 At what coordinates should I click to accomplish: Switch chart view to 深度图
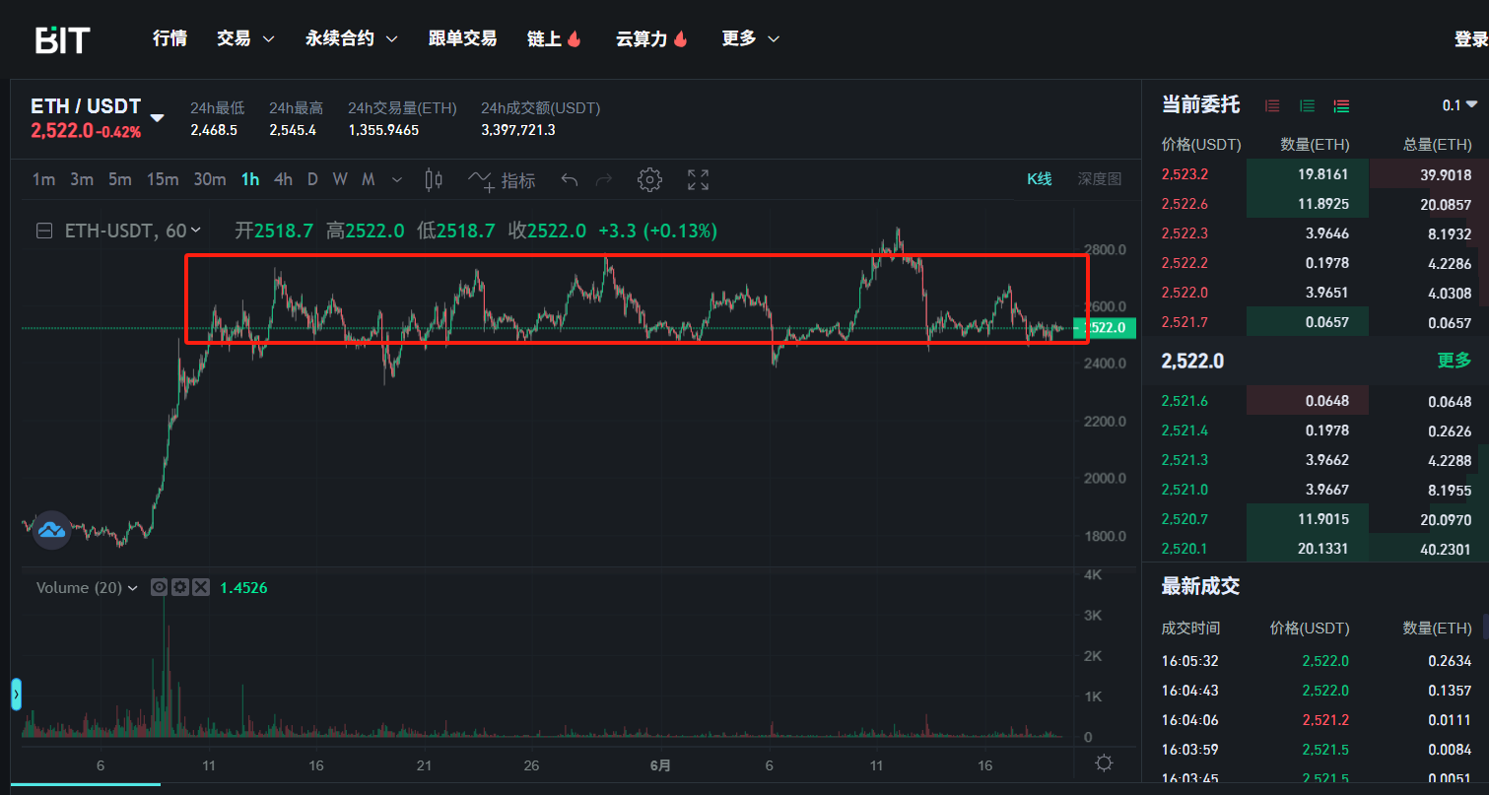coord(1099,178)
